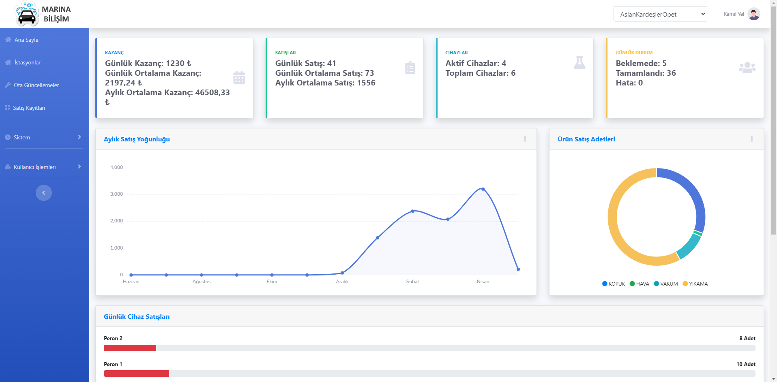The image size is (777, 382).
Task: Toggle KOPUK legend in donut chart
Action: coord(614,284)
